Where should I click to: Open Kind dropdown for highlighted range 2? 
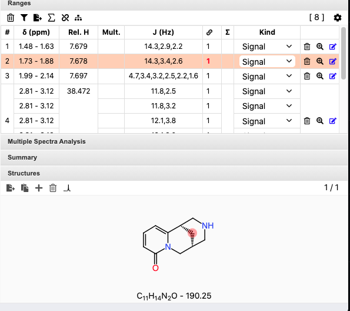pyautogui.click(x=267, y=61)
